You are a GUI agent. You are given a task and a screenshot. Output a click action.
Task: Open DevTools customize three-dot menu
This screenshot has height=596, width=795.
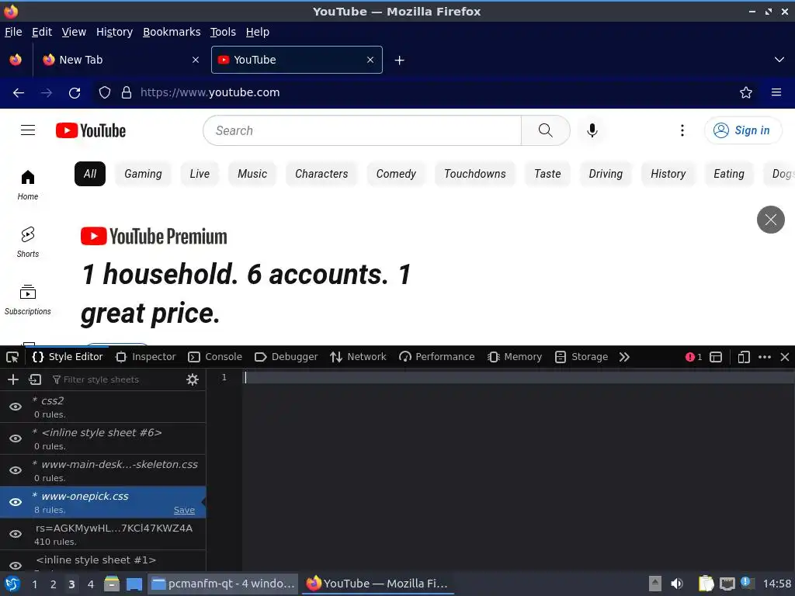click(765, 357)
